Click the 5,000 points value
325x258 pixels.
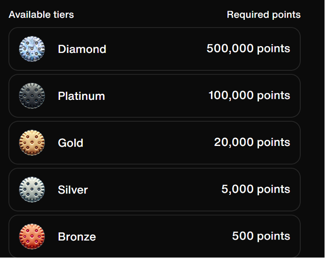tap(256, 189)
